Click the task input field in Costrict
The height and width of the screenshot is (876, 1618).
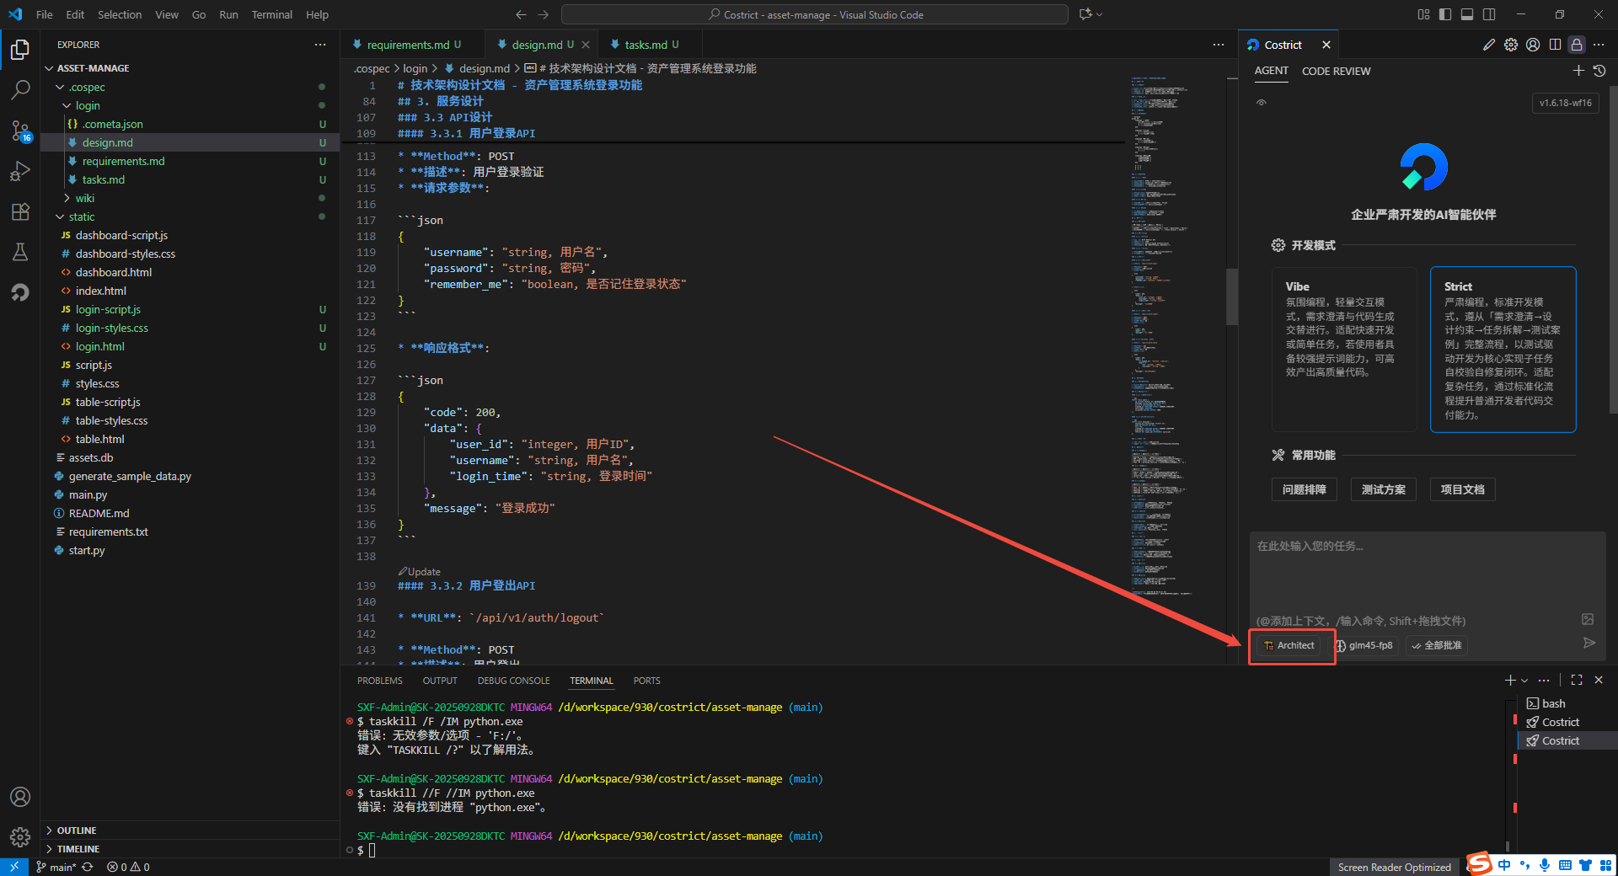[x=1416, y=573]
